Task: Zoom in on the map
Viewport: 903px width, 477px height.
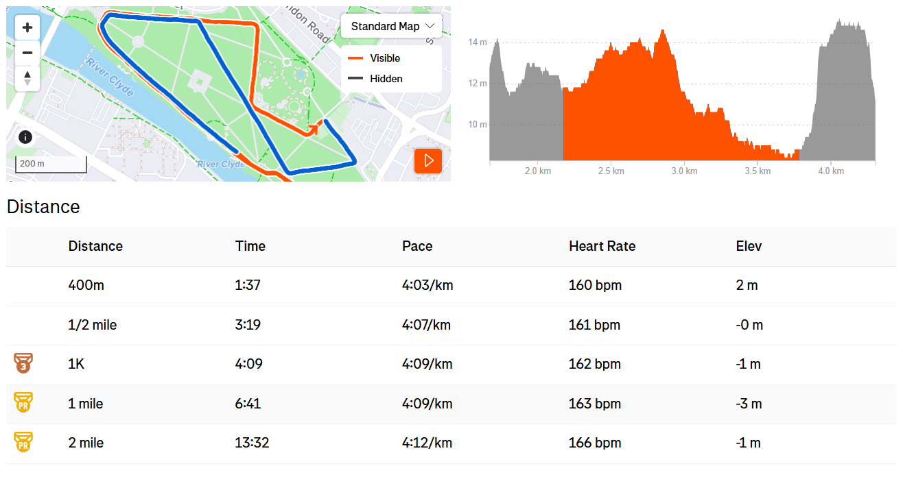Action: click(27, 27)
